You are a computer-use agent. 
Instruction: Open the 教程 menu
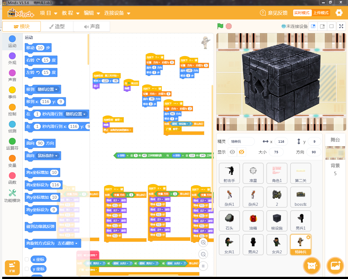[x=70, y=13]
